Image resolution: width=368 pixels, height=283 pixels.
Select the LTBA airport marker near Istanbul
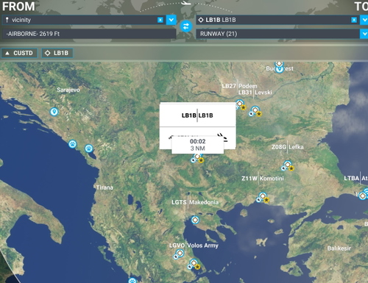(x=363, y=196)
